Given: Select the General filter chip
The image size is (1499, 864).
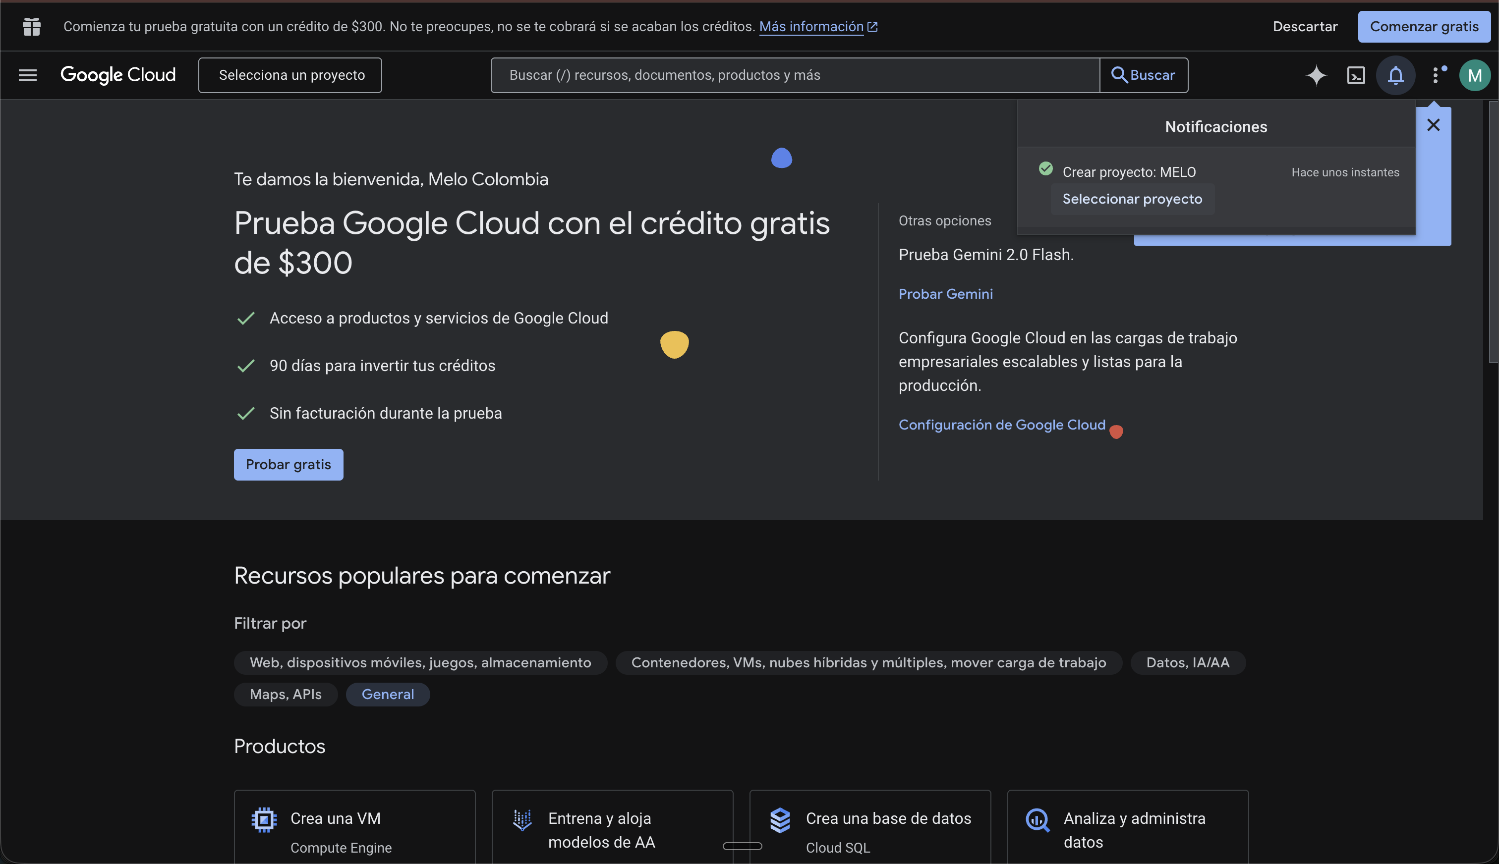Looking at the screenshot, I should pos(388,694).
